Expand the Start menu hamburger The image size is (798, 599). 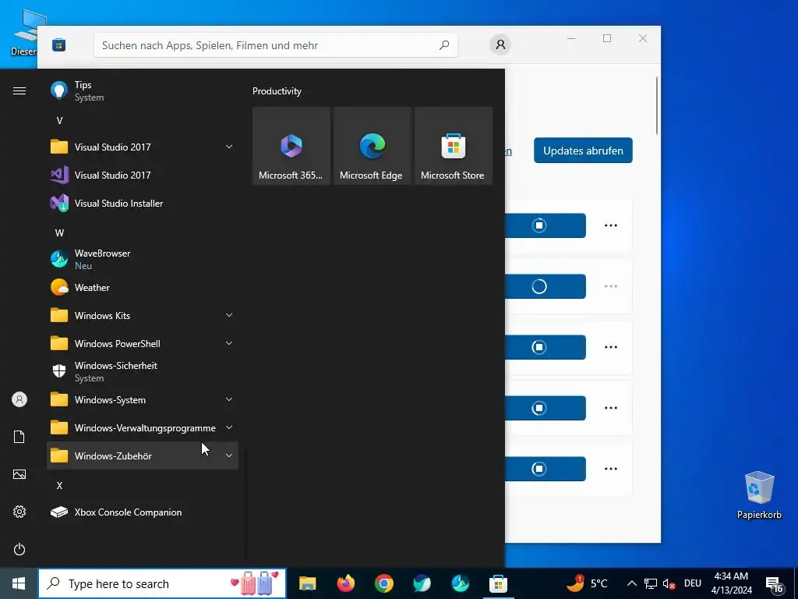(x=19, y=90)
